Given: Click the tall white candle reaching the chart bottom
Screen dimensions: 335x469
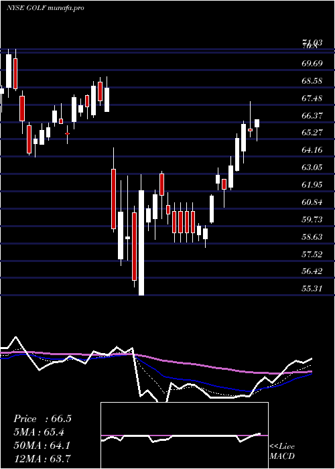Looking at the screenshot, I should 141,243.
